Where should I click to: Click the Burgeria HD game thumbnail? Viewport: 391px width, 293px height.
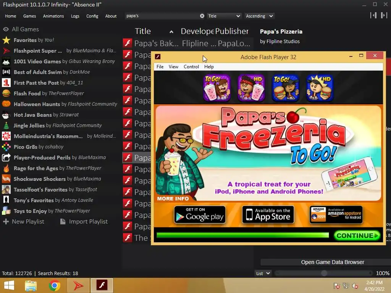click(x=320, y=88)
